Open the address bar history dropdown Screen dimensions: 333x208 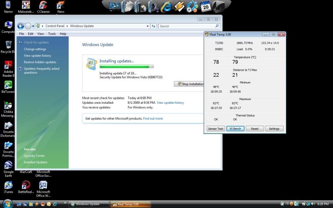[x=147, y=26]
